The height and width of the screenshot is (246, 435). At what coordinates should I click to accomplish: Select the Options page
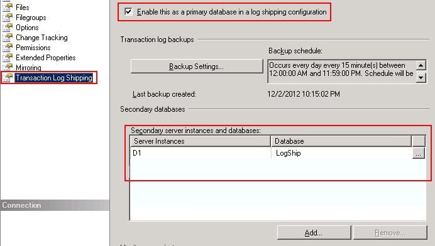(x=27, y=28)
